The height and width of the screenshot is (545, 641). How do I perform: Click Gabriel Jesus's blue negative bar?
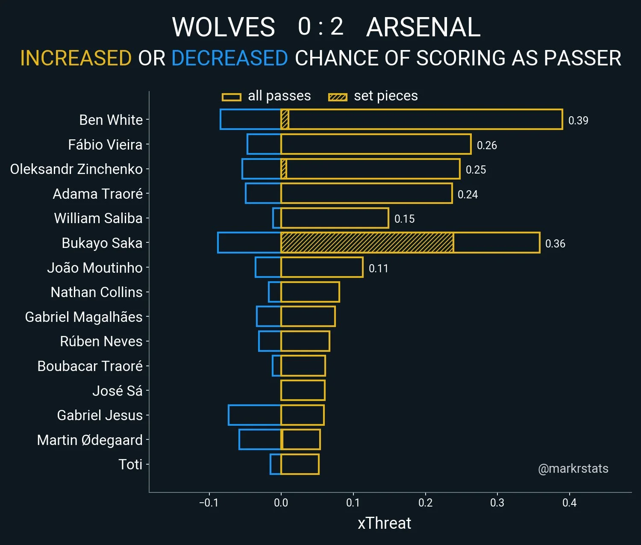point(254,415)
